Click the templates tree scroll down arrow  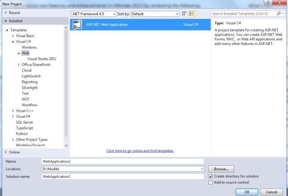pos(66,146)
